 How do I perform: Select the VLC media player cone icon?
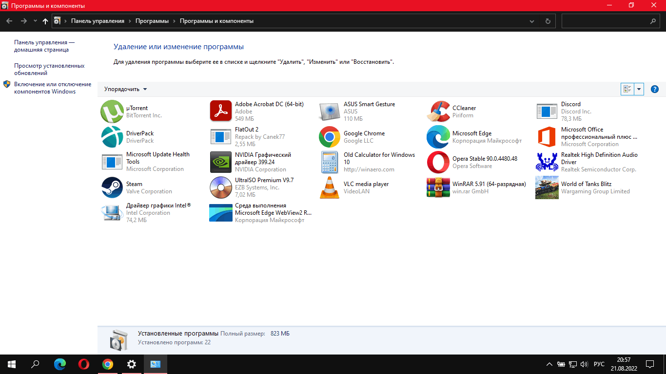tap(330, 187)
